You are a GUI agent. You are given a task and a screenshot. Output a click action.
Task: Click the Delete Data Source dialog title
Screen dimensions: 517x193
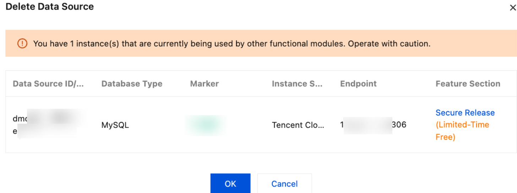coord(50,7)
